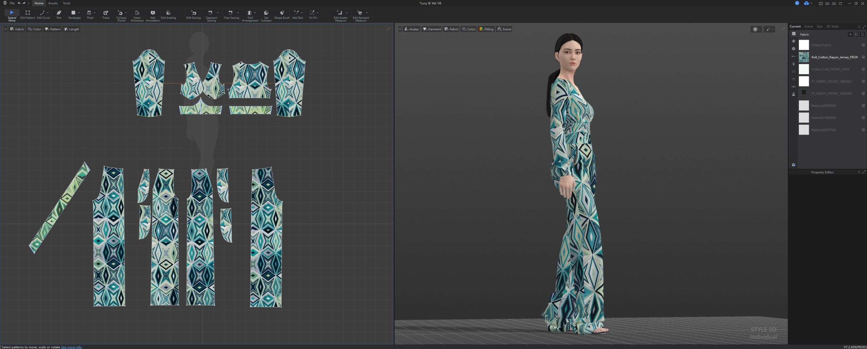Screen dimensions: 867x349
Task: Expand the Fold Arrangement dropdown arrow
Action: [255, 13]
